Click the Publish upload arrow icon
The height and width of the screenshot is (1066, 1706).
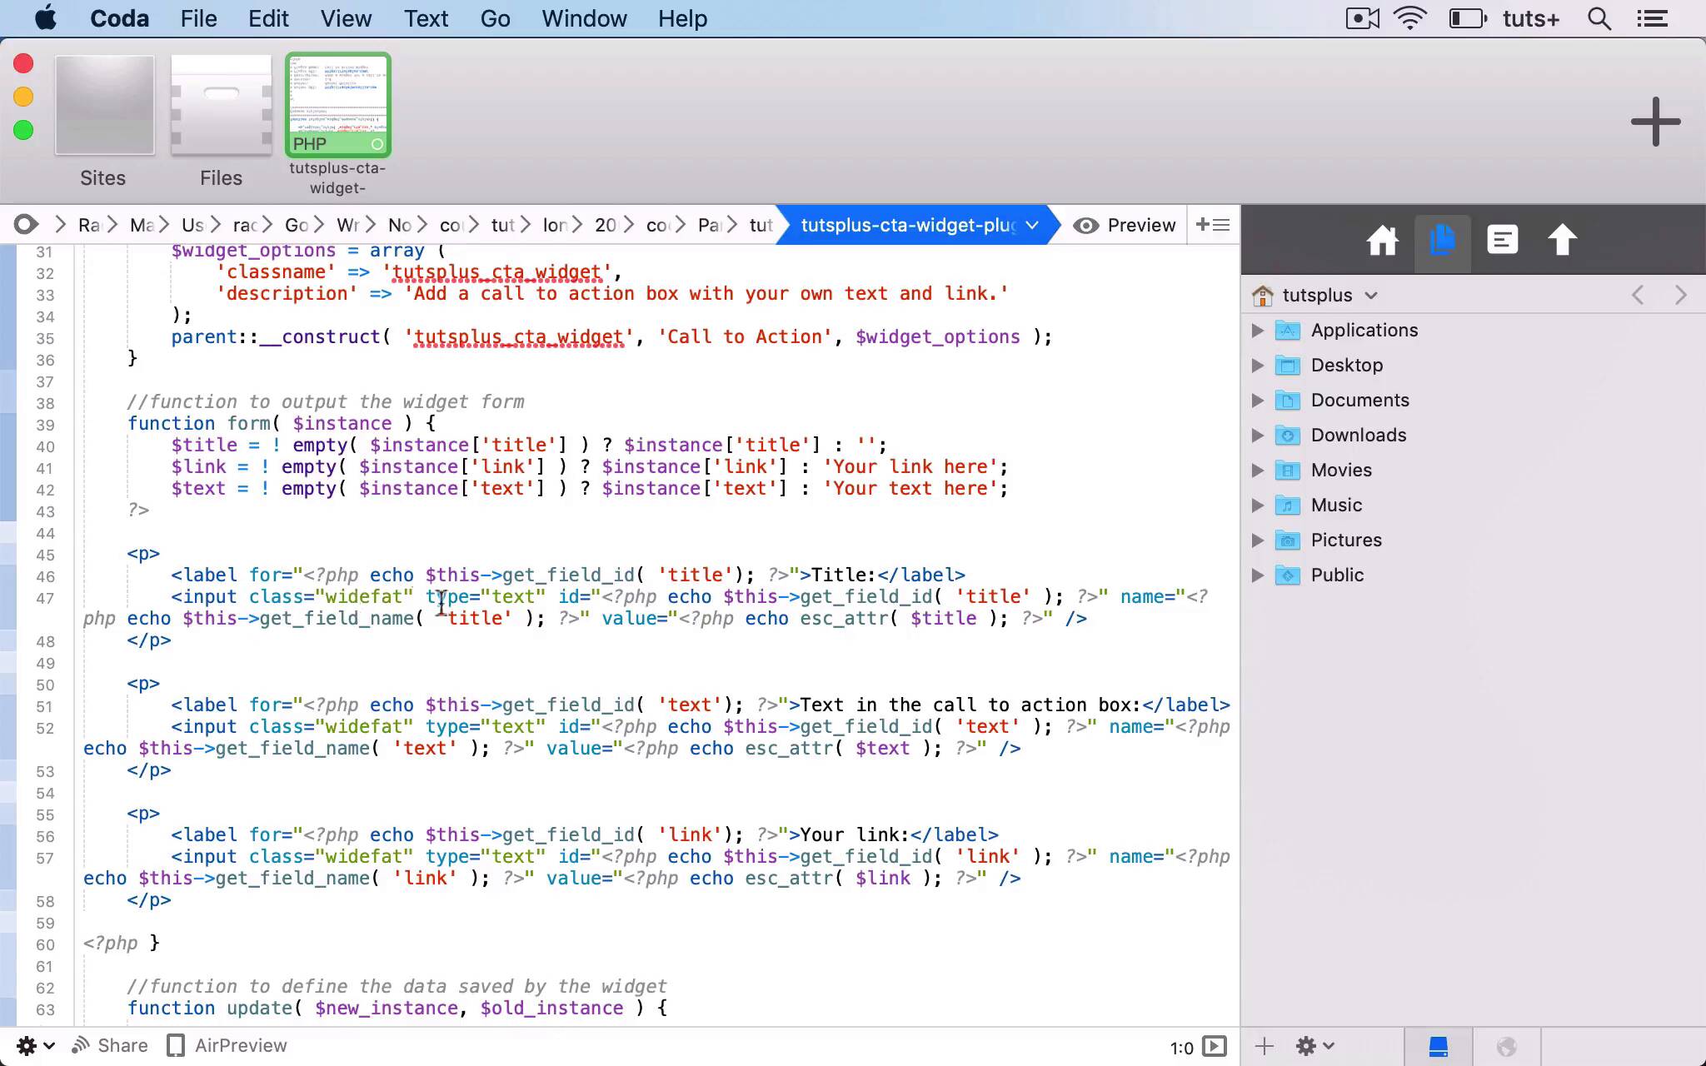(x=1562, y=242)
